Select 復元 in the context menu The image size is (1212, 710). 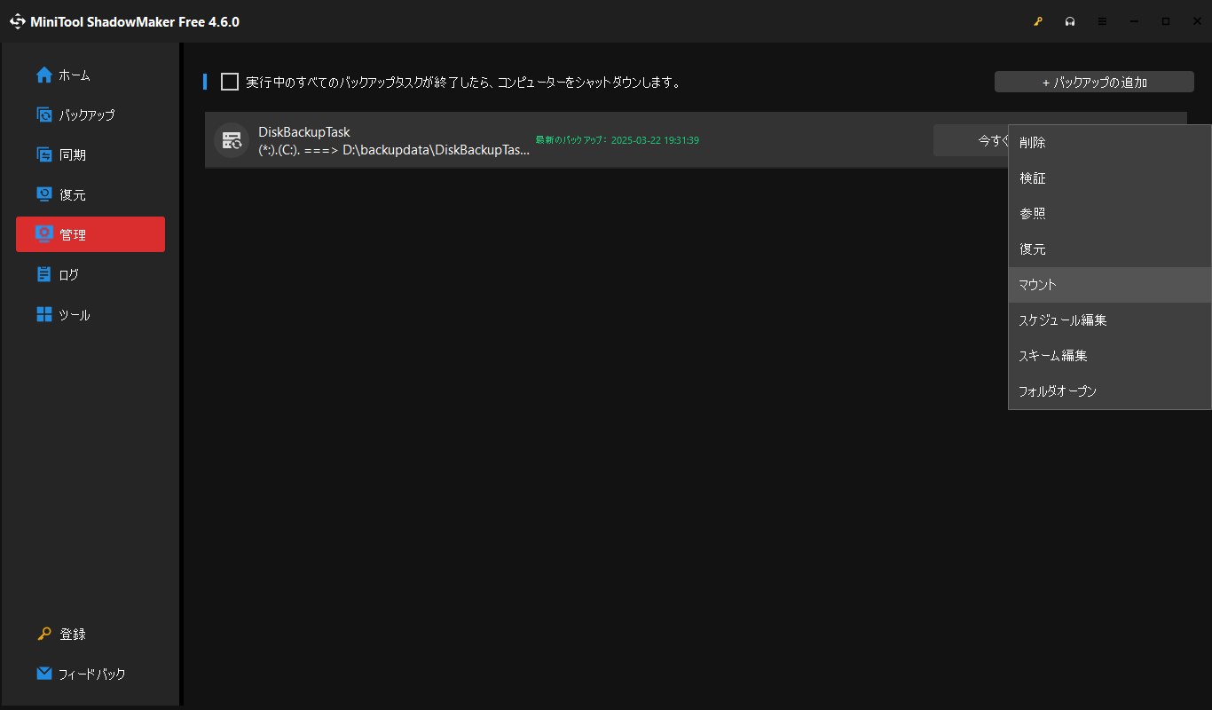(x=1110, y=249)
